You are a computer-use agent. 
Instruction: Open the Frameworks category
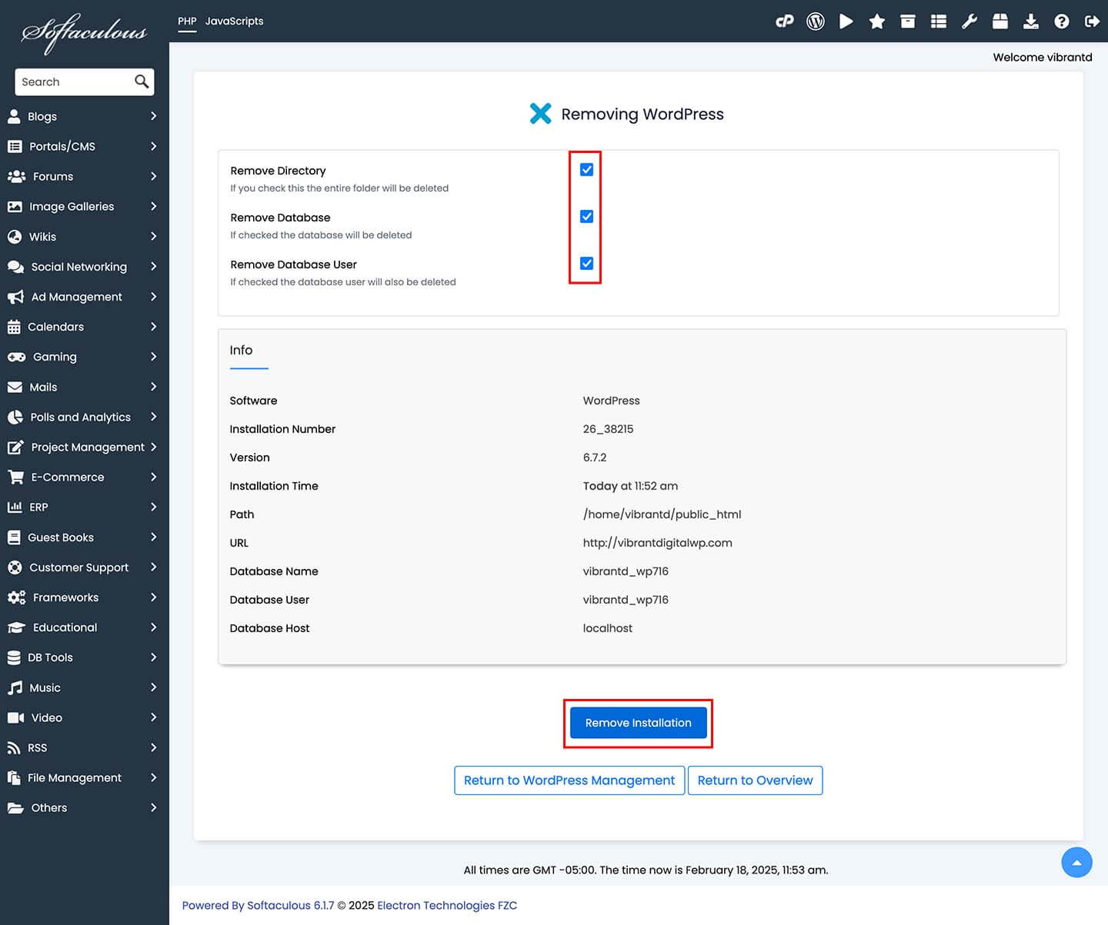coord(85,597)
